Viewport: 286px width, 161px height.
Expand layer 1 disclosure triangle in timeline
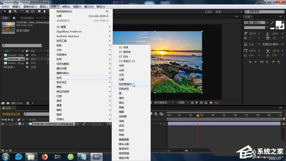point(16,124)
